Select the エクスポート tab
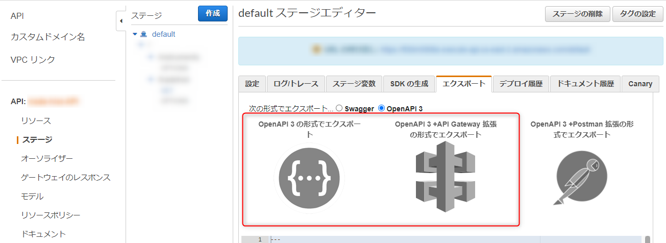Screen dimensions: 666x243 pos(464,84)
